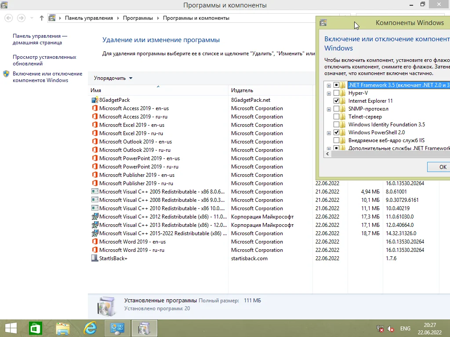Image resolution: width=450 pixels, height=337 pixels.
Task: Click the Back navigation arrow
Action: (x=9, y=18)
